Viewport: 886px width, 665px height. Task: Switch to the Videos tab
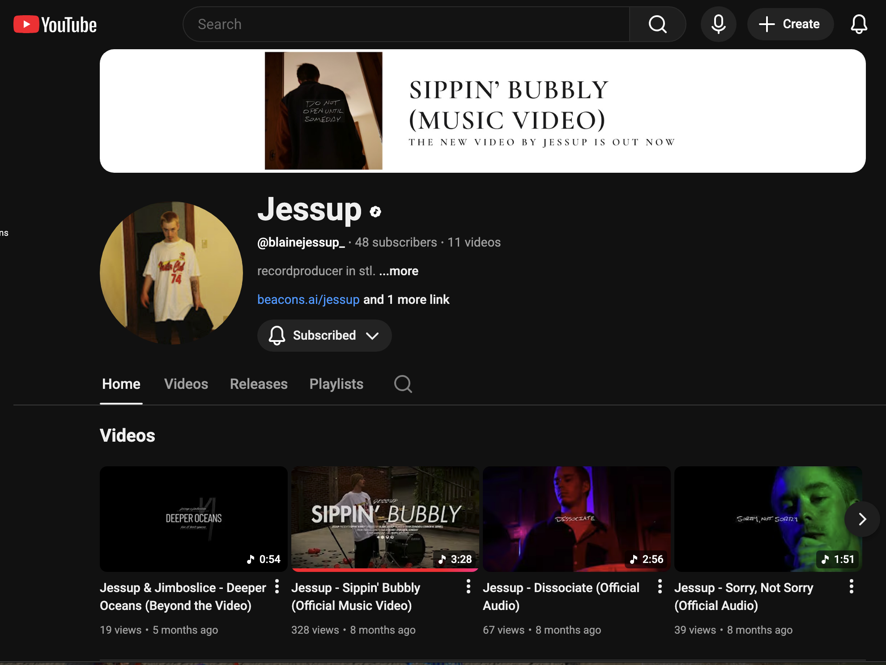point(186,384)
